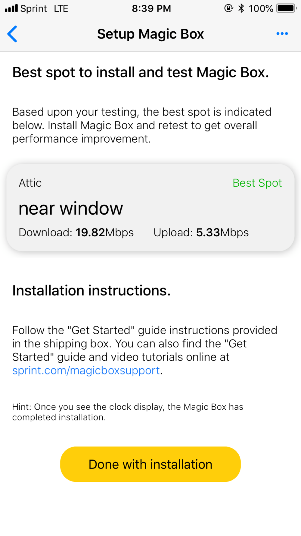Image resolution: width=301 pixels, height=536 pixels.
Task: Tap the Bluetooth status icon
Action: click(x=241, y=8)
